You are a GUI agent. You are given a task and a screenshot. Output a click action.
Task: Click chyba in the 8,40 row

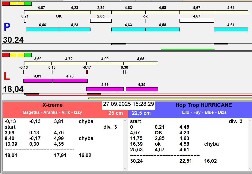[86, 138]
